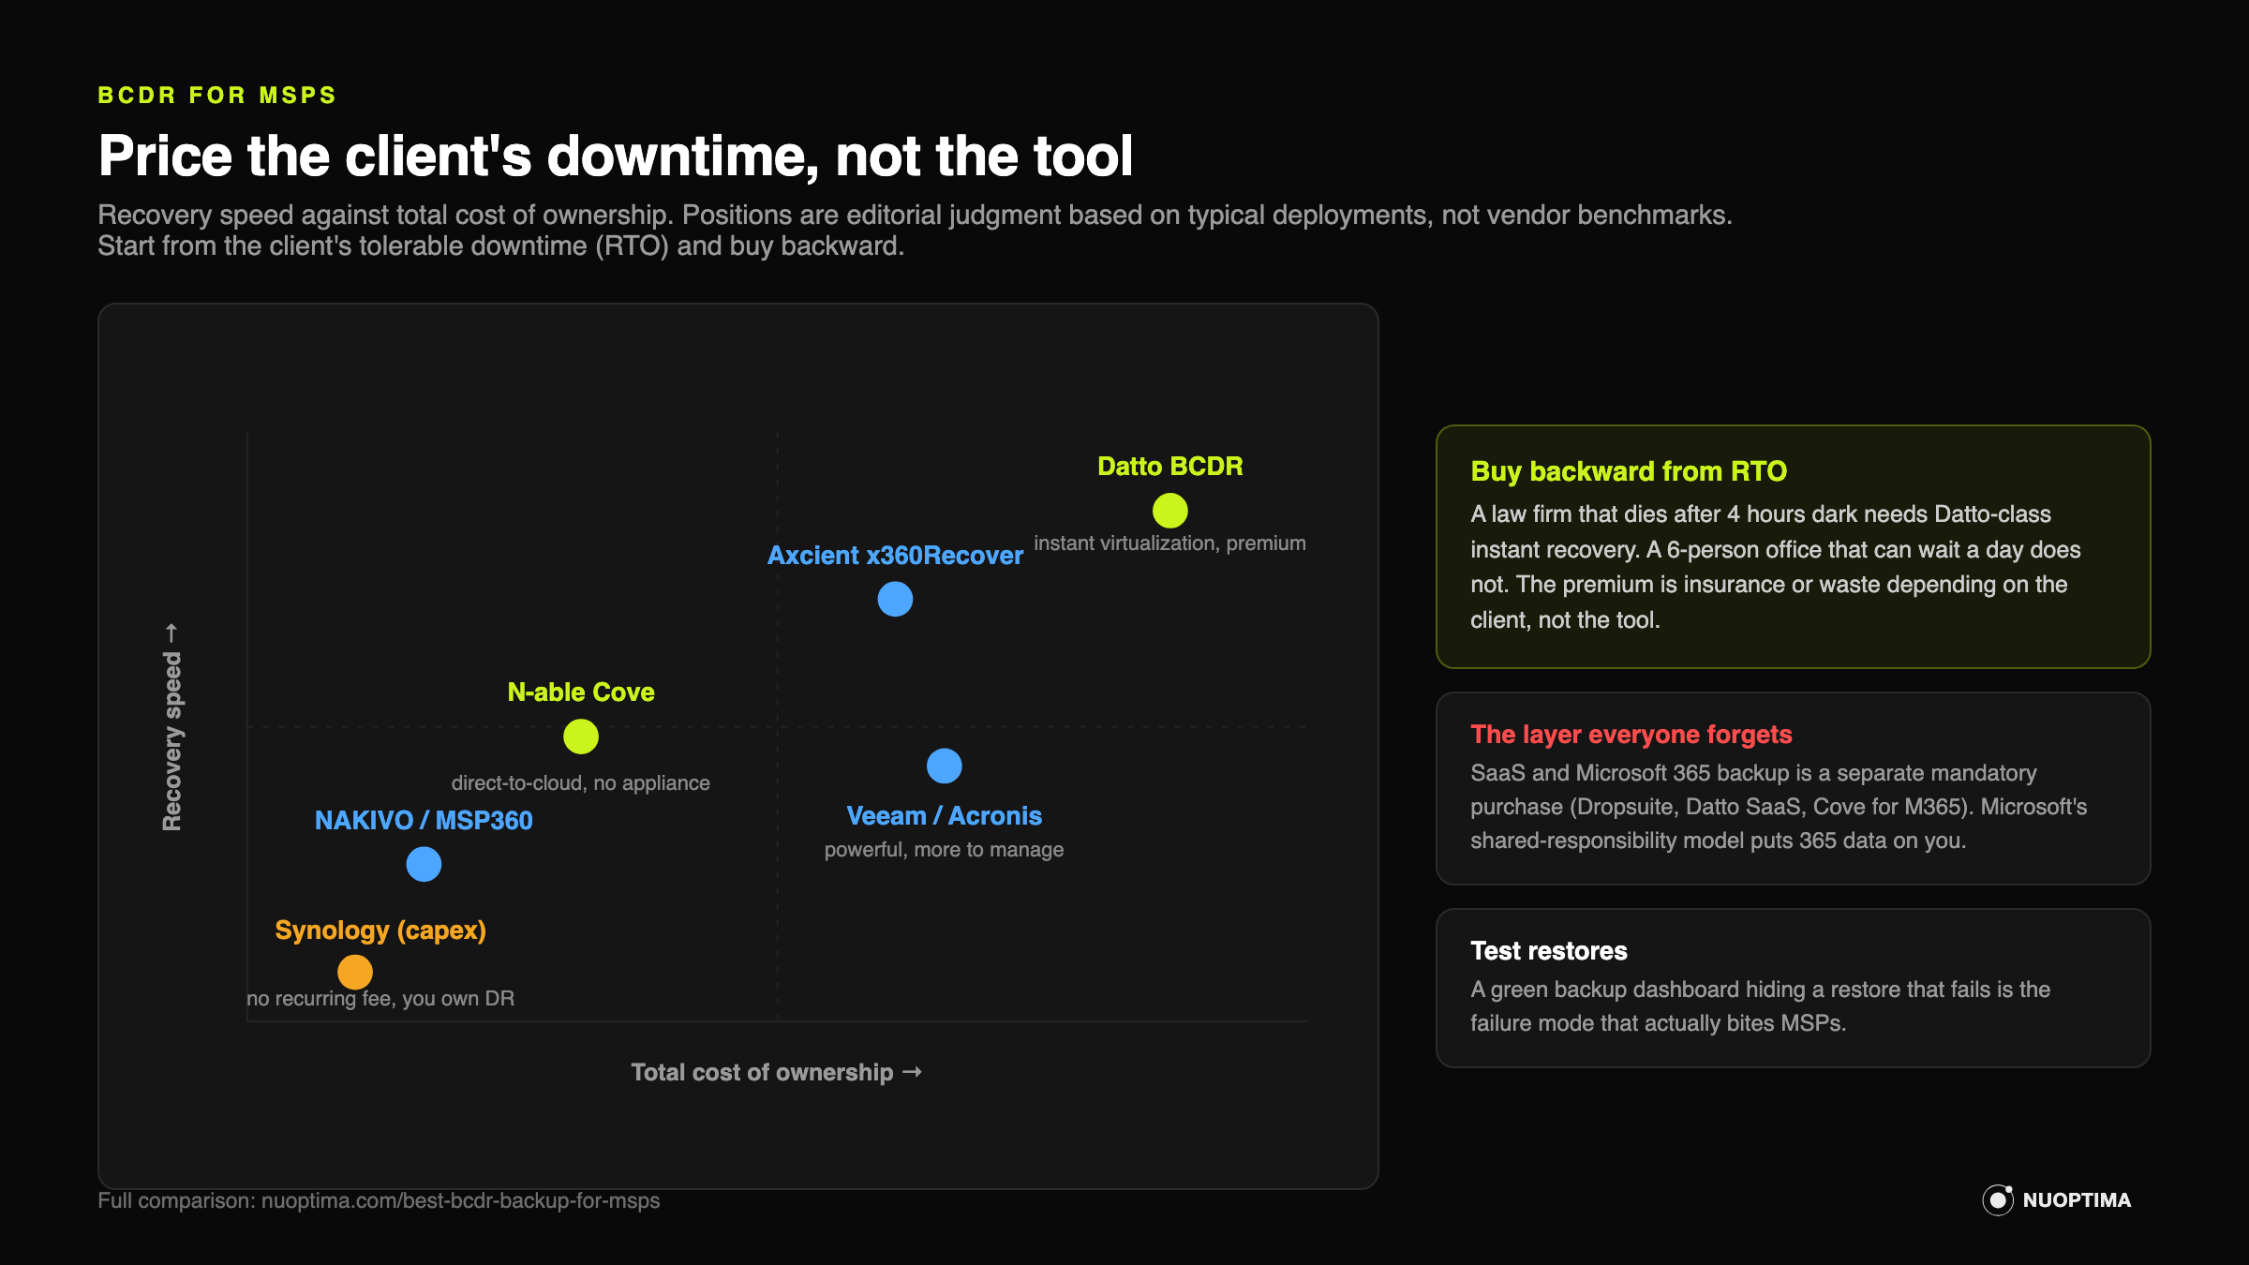The image size is (2249, 1265).
Task: Select "no recurring fee, you own DR" caption
Action: pyautogui.click(x=380, y=999)
